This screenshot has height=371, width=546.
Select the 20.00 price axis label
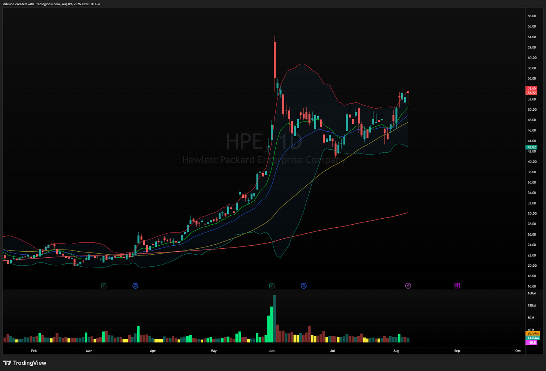pos(532,266)
